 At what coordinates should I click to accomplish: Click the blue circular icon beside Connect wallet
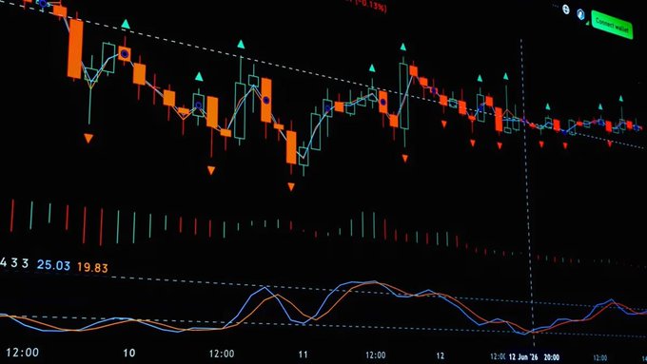coord(581,14)
